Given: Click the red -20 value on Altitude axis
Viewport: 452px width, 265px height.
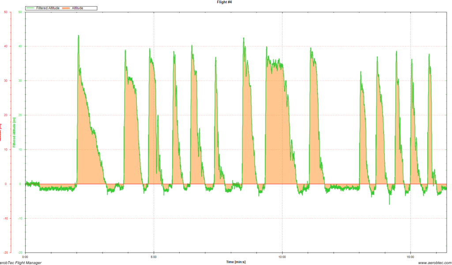Looking at the screenshot, I should (x=5, y=253).
